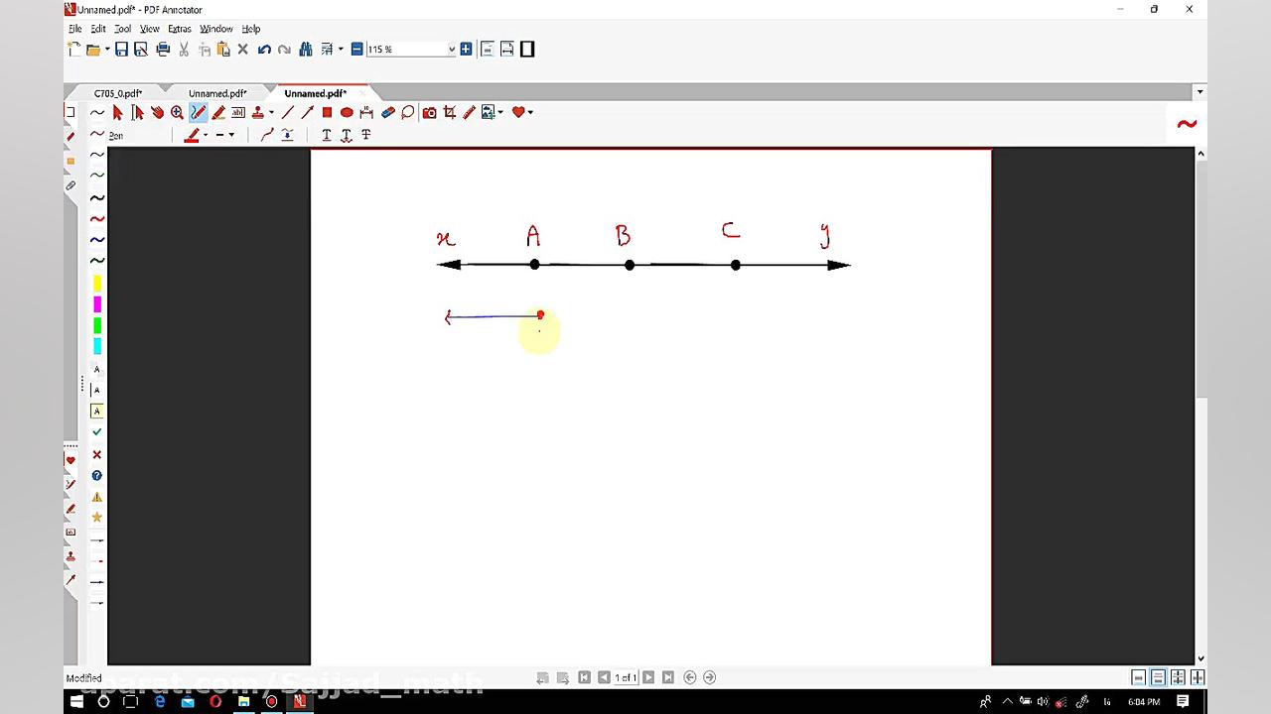Zoom out with minus button
Screen dimensions: 1271x714
(x=357, y=49)
